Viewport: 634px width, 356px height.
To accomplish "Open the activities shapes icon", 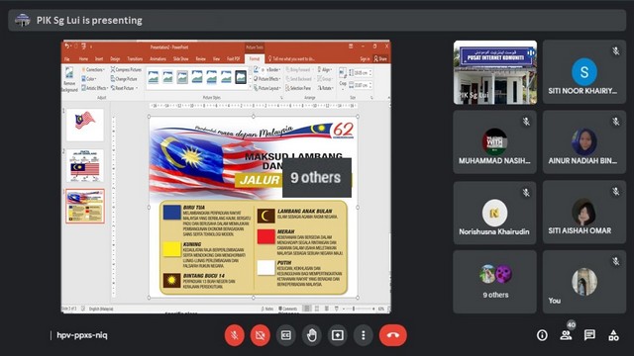I will pyautogui.click(x=613, y=335).
